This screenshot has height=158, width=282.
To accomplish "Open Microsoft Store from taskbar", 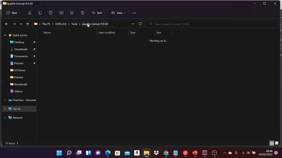I will pos(118,153).
